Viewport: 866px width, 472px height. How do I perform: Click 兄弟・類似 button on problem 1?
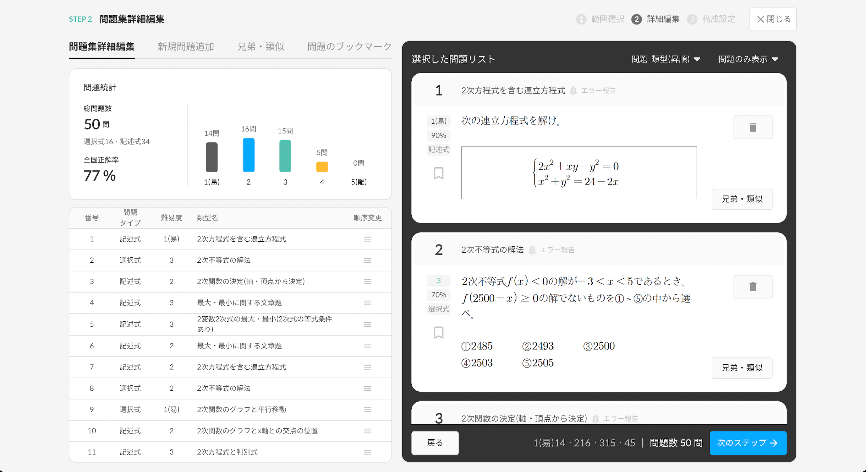pyautogui.click(x=742, y=199)
